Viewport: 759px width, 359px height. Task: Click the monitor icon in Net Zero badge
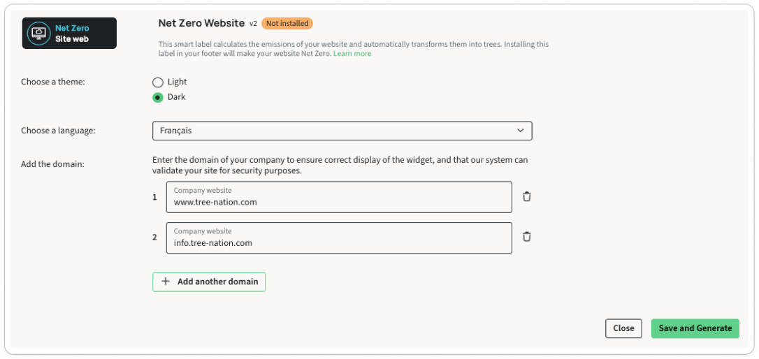coord(39,34)
